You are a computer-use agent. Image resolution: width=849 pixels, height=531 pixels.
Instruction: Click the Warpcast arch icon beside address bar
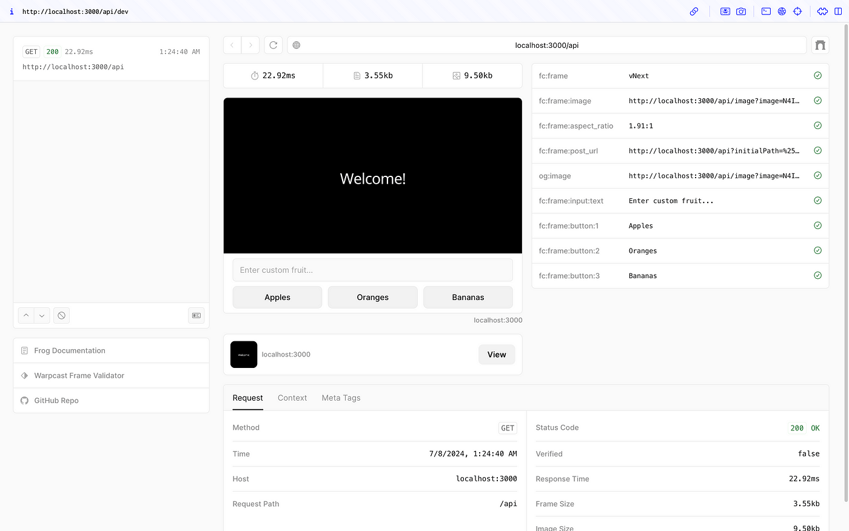click(820, 45)
